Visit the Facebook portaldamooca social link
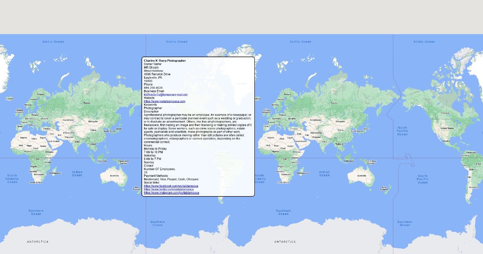The width and height of the screenshot is (483, 254). [171, 186]
